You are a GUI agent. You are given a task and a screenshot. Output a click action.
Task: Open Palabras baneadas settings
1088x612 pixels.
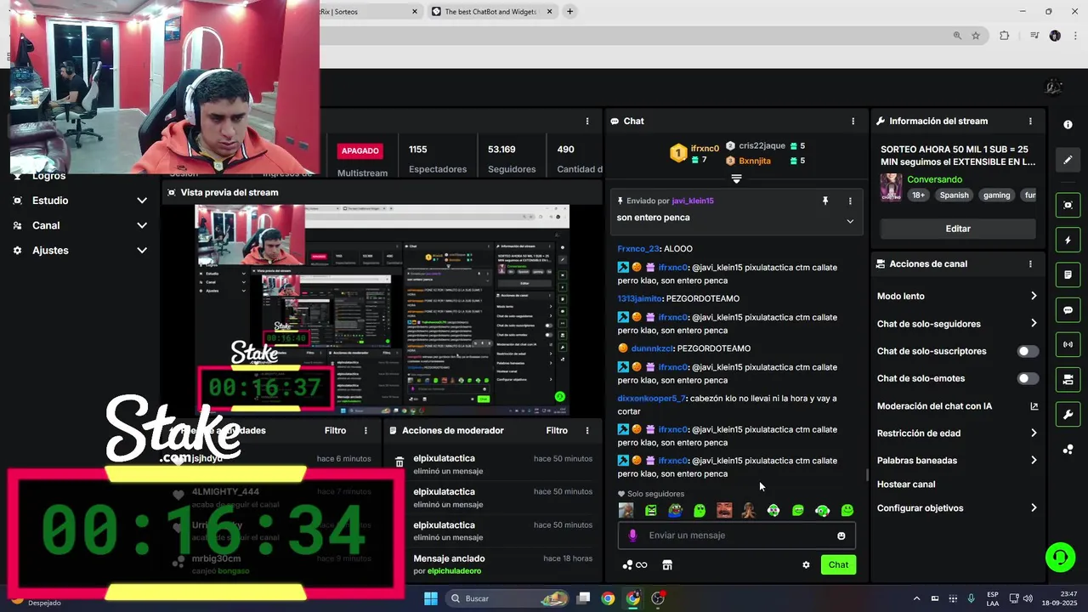tap(957, 461)
